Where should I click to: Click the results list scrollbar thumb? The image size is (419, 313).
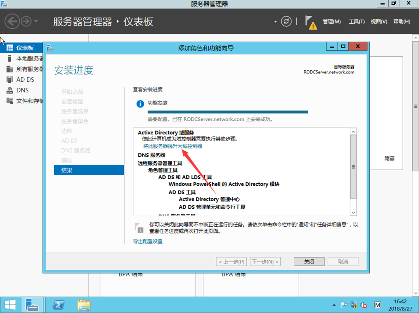(x=353, y=167)
